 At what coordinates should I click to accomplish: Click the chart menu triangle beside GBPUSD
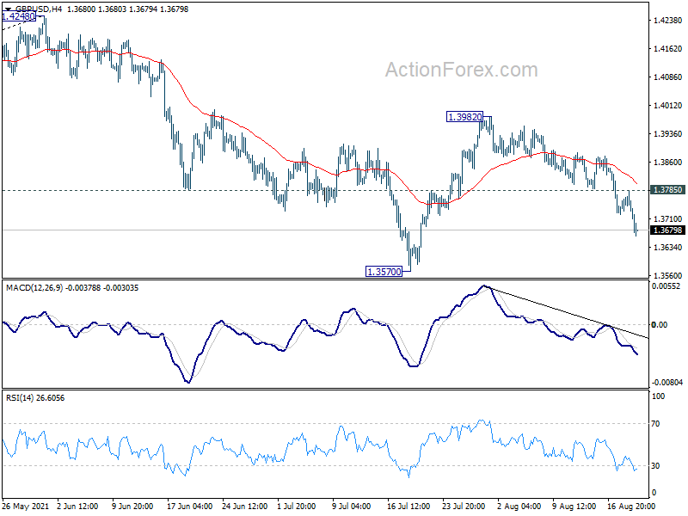[9, 9]
